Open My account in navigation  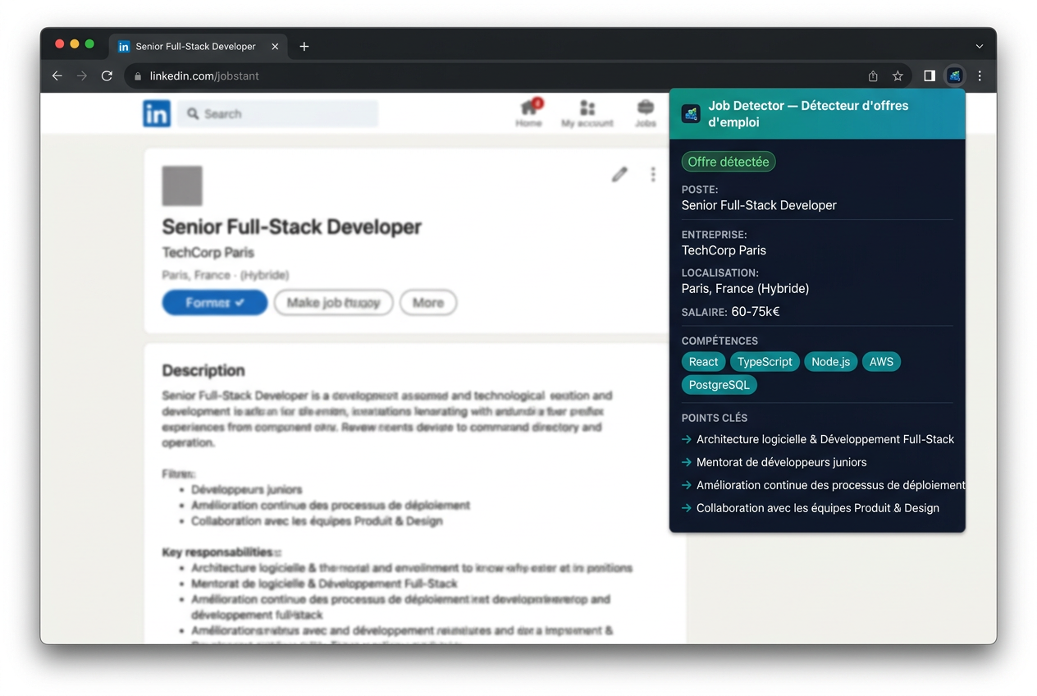tap(587, 113)
